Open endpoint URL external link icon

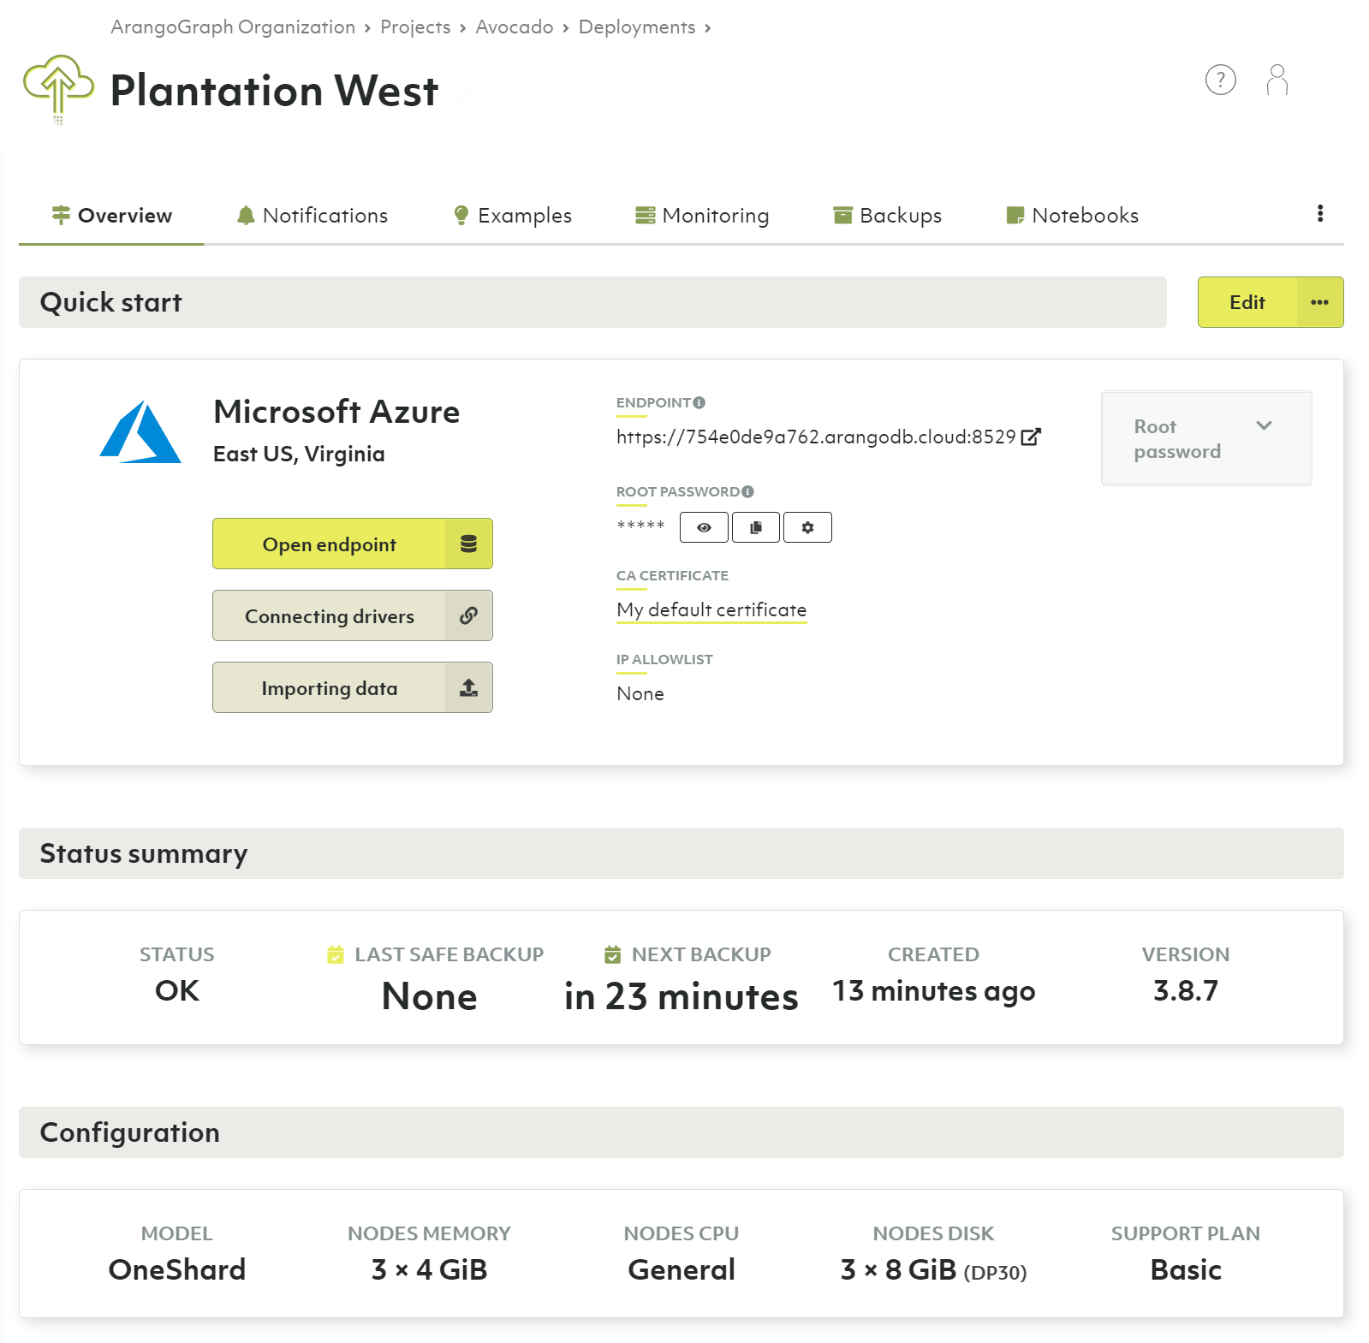1031,437
